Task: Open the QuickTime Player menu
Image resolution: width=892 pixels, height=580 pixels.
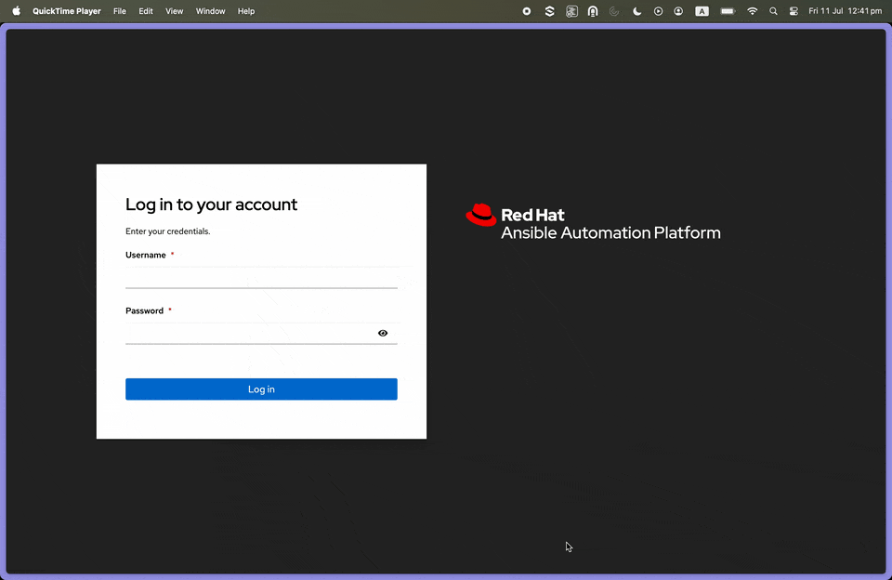Action: point(67,11)
